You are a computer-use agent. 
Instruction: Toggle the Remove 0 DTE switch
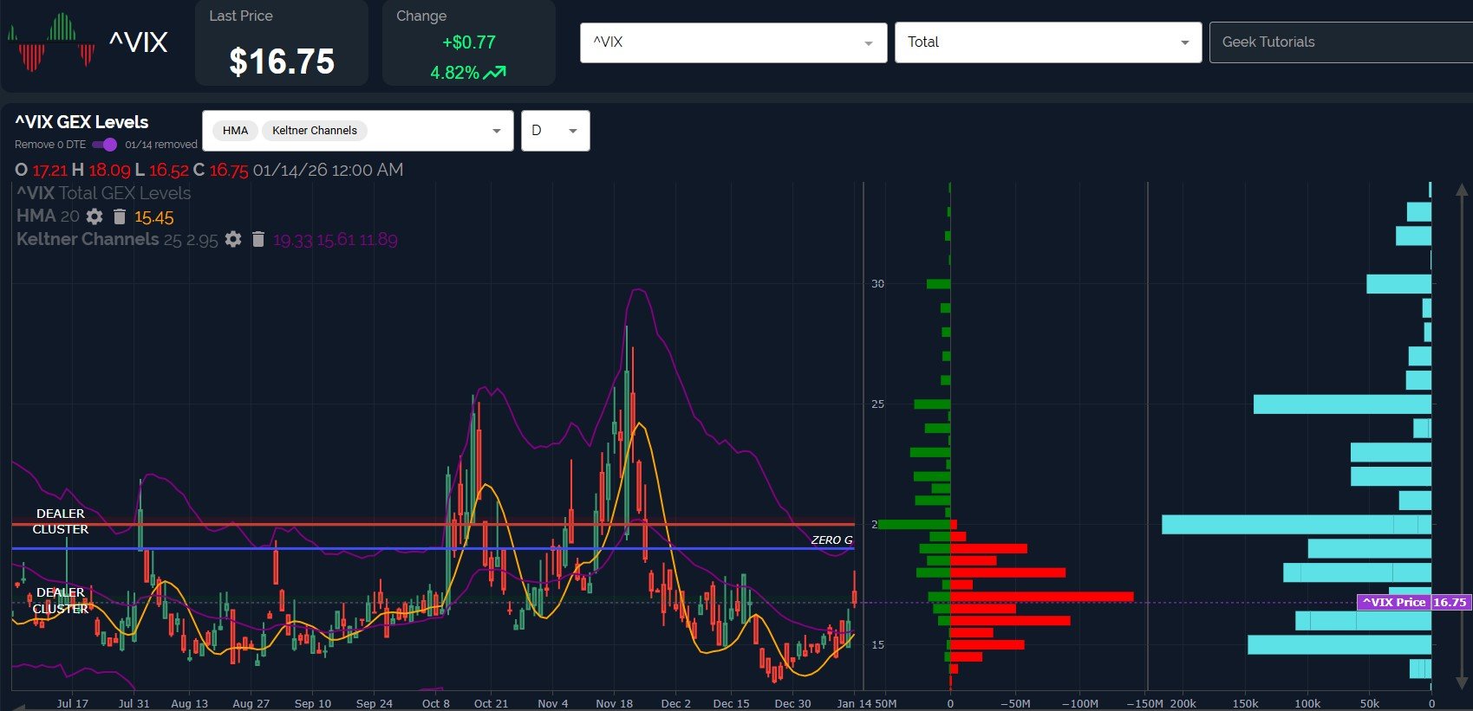104,145
